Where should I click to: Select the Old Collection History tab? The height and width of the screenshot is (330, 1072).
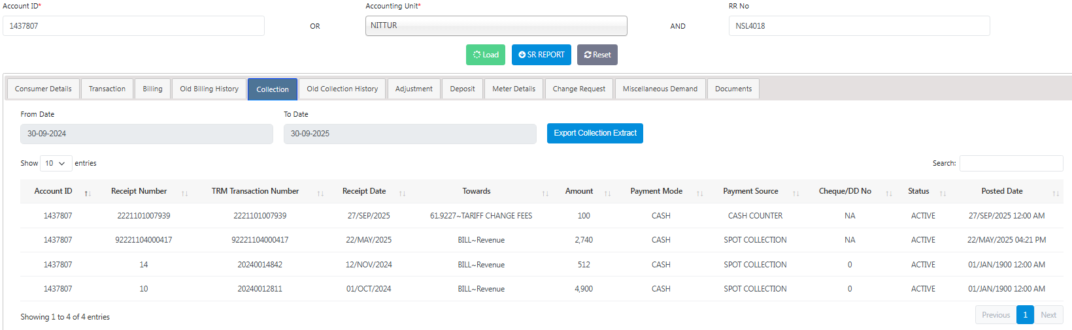tap(342, 89)
